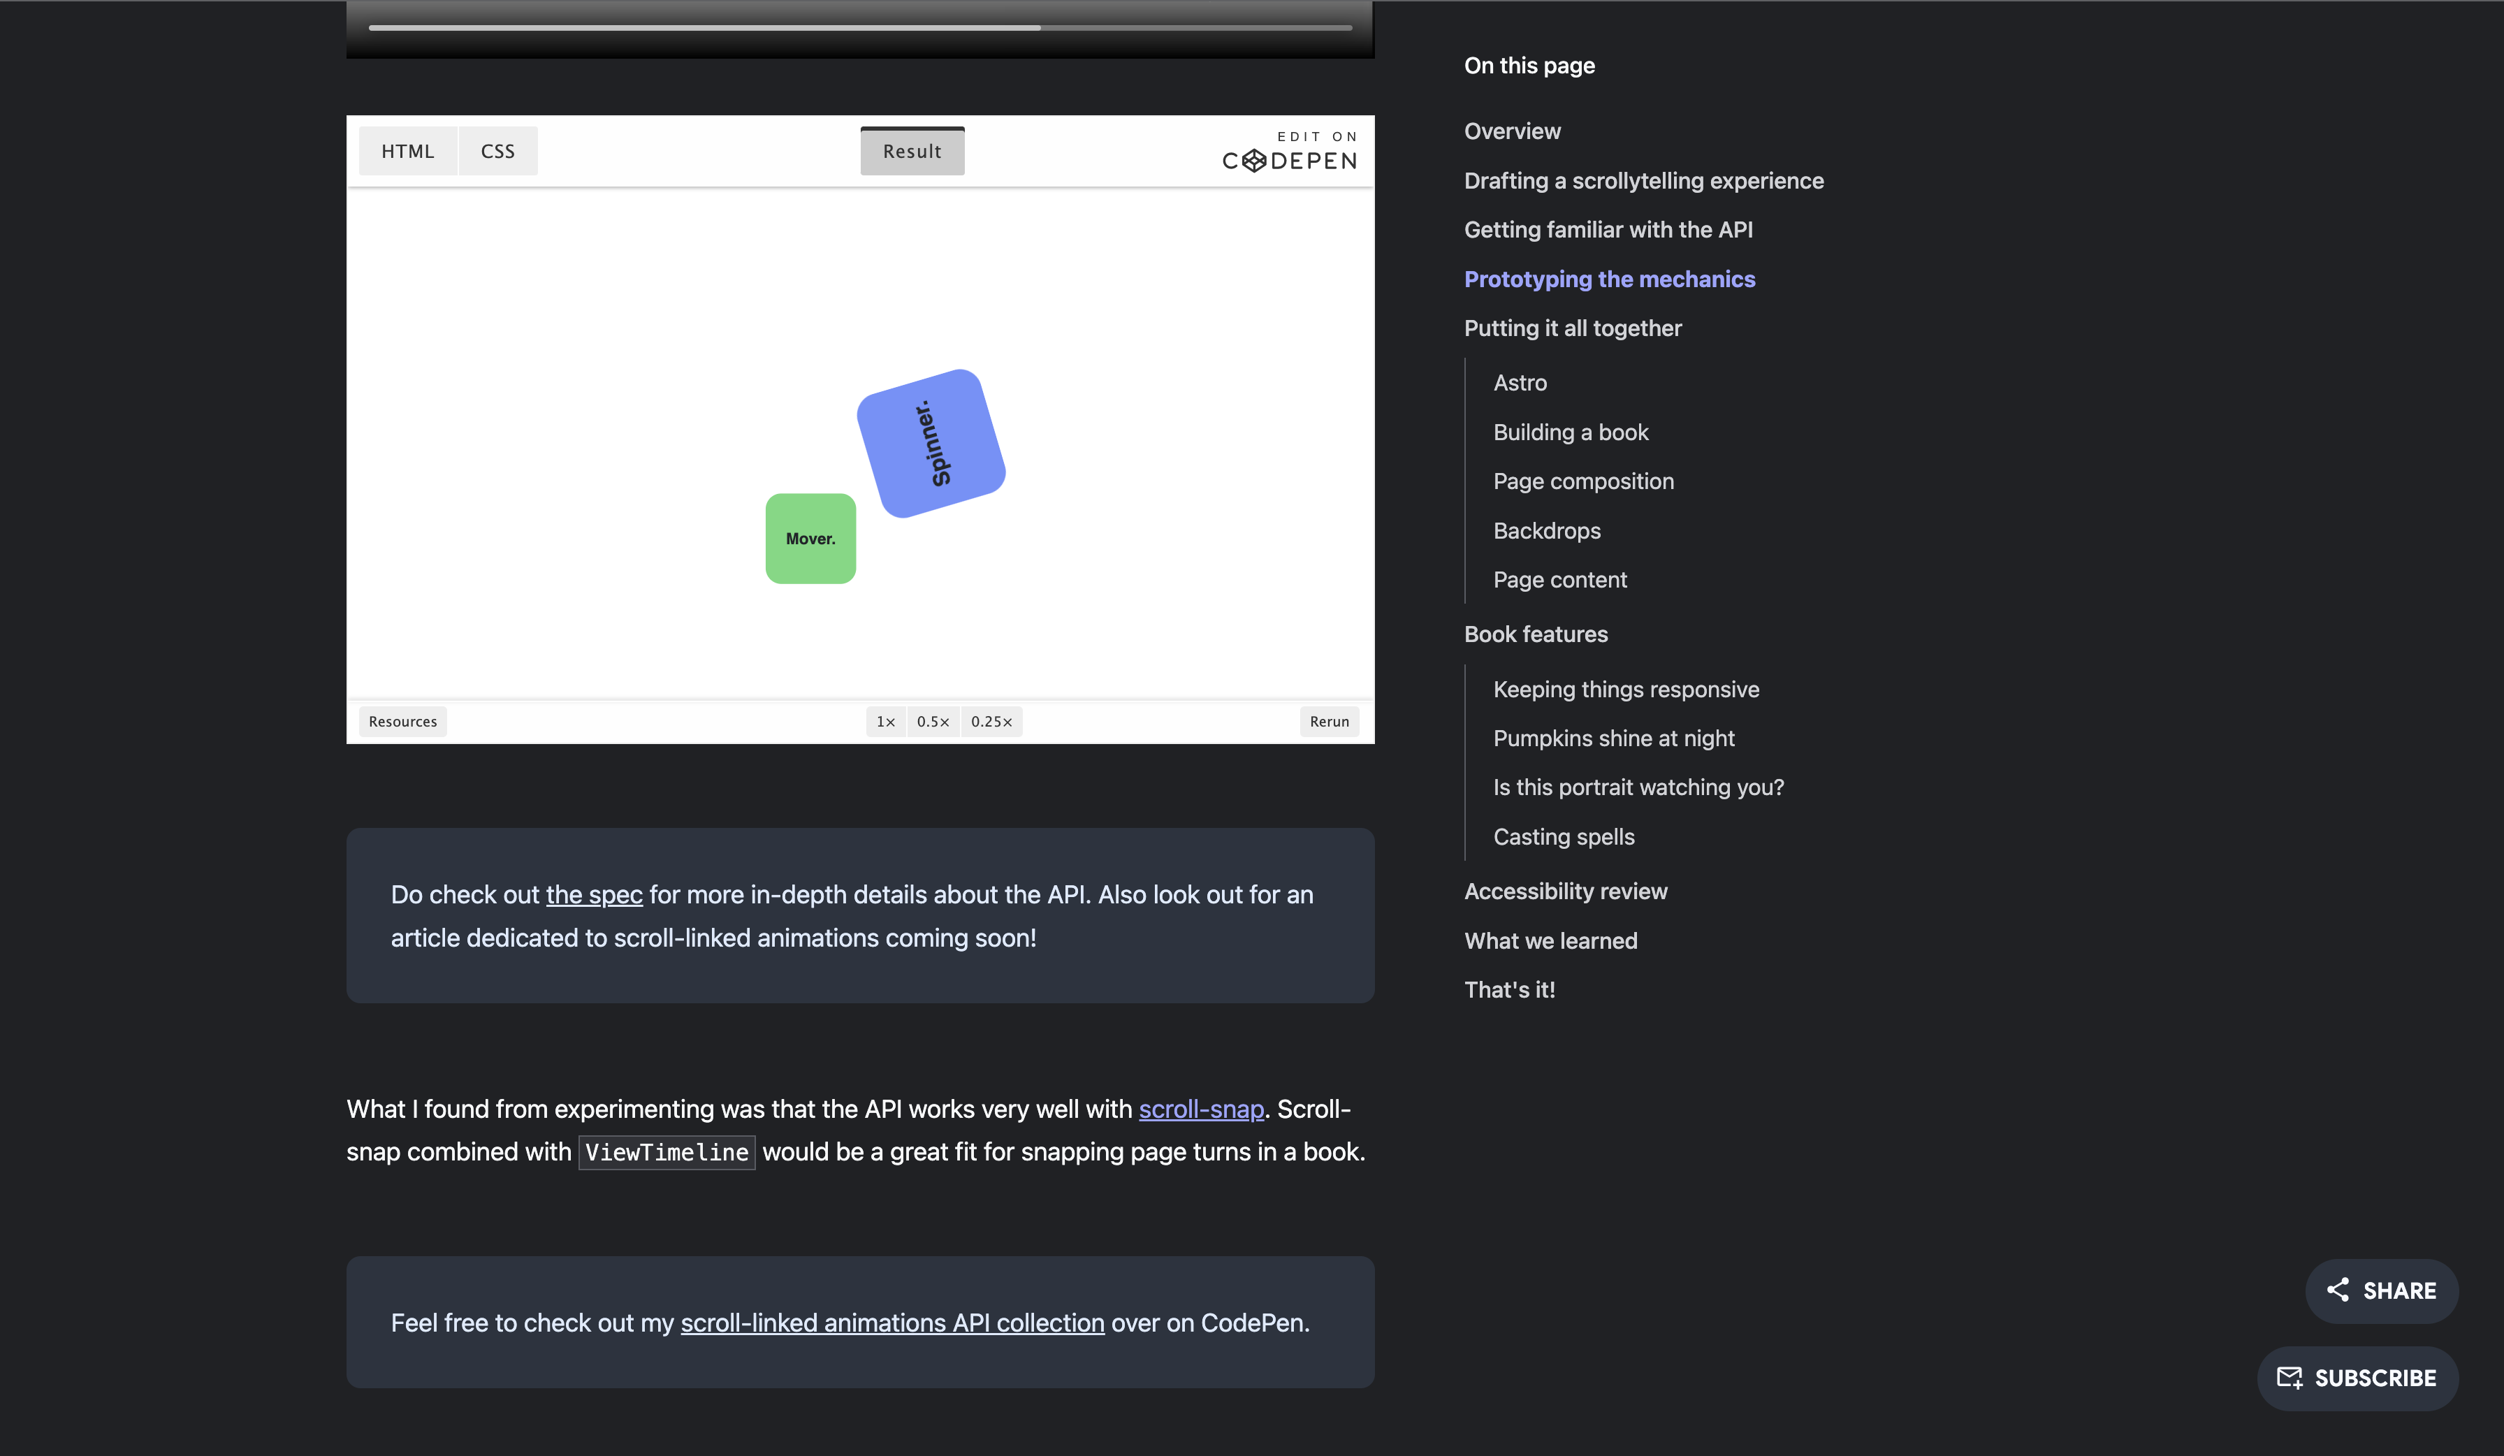Screen dimensions: 2504x1456
Task: Open Keeping things responsive
Action: (x=1626, y=690)
